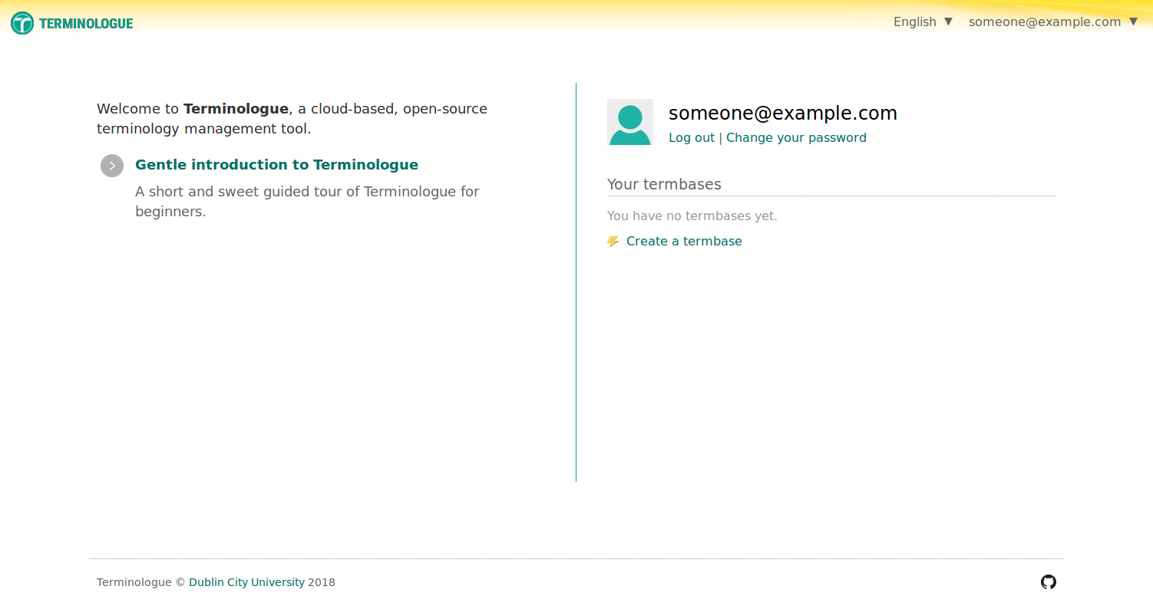This screenshot has width=1153, height=606.
Task: Expand the arrow next to English
Action: pyautogui.click(x=949, y=21)
